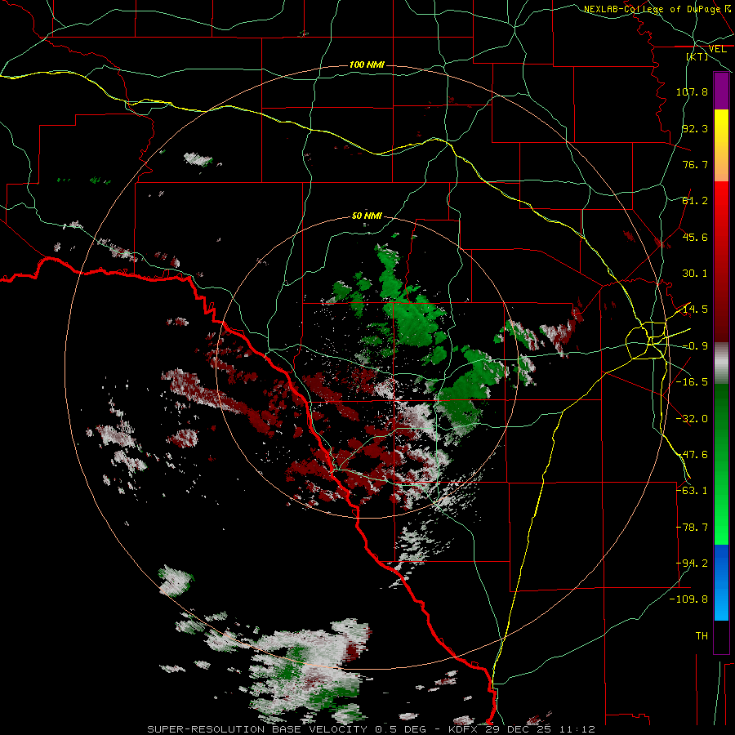Pick the blue segment of the color bar
Image resolution: width=735 pixels, height=735 pixels.
tap(721, 582)
